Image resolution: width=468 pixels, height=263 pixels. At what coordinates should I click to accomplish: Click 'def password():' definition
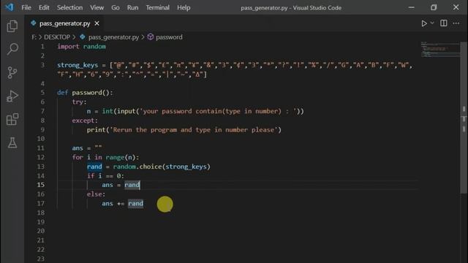point(85,93)
